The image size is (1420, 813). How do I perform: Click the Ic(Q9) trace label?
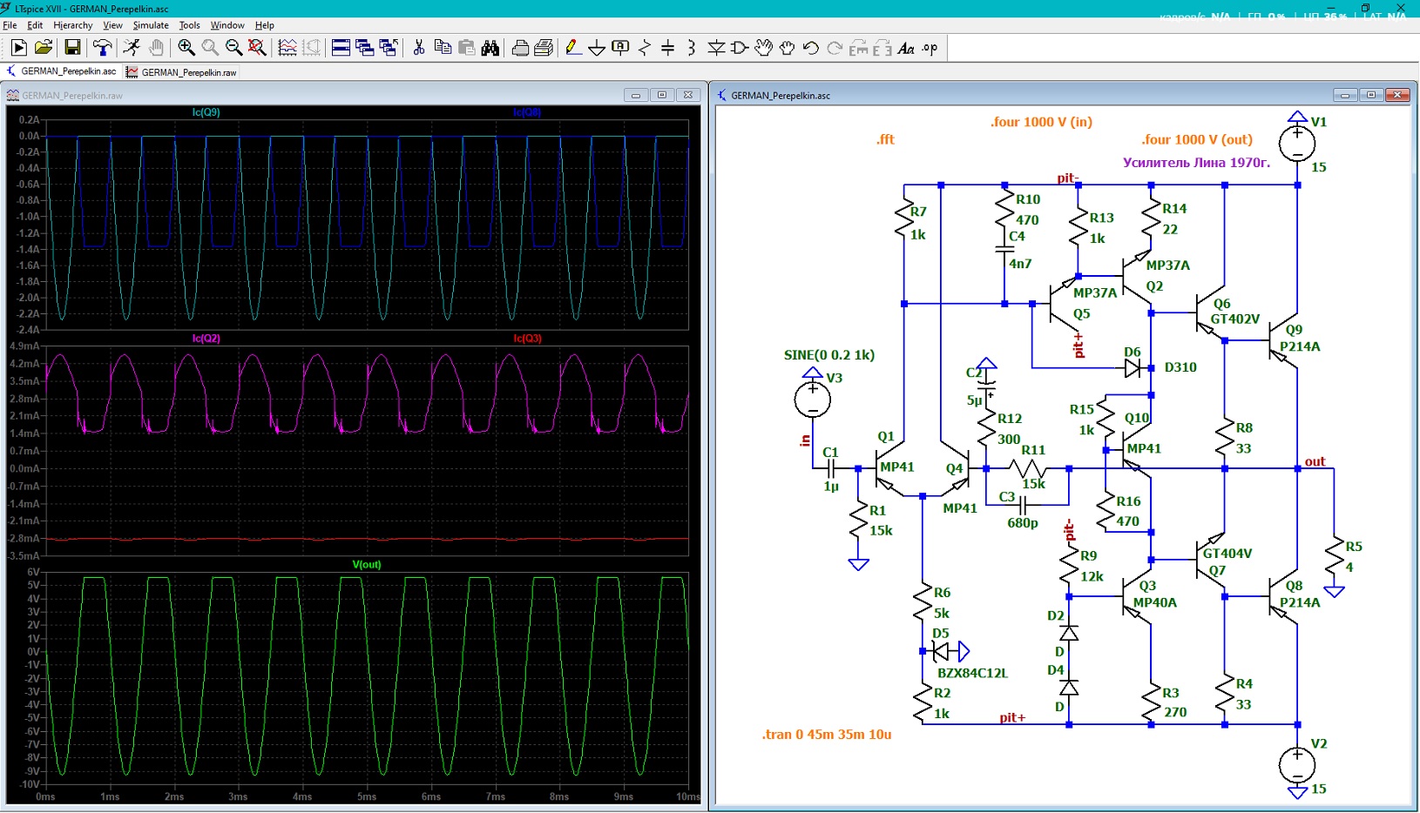pyautogui.click(x=206, y=112)
